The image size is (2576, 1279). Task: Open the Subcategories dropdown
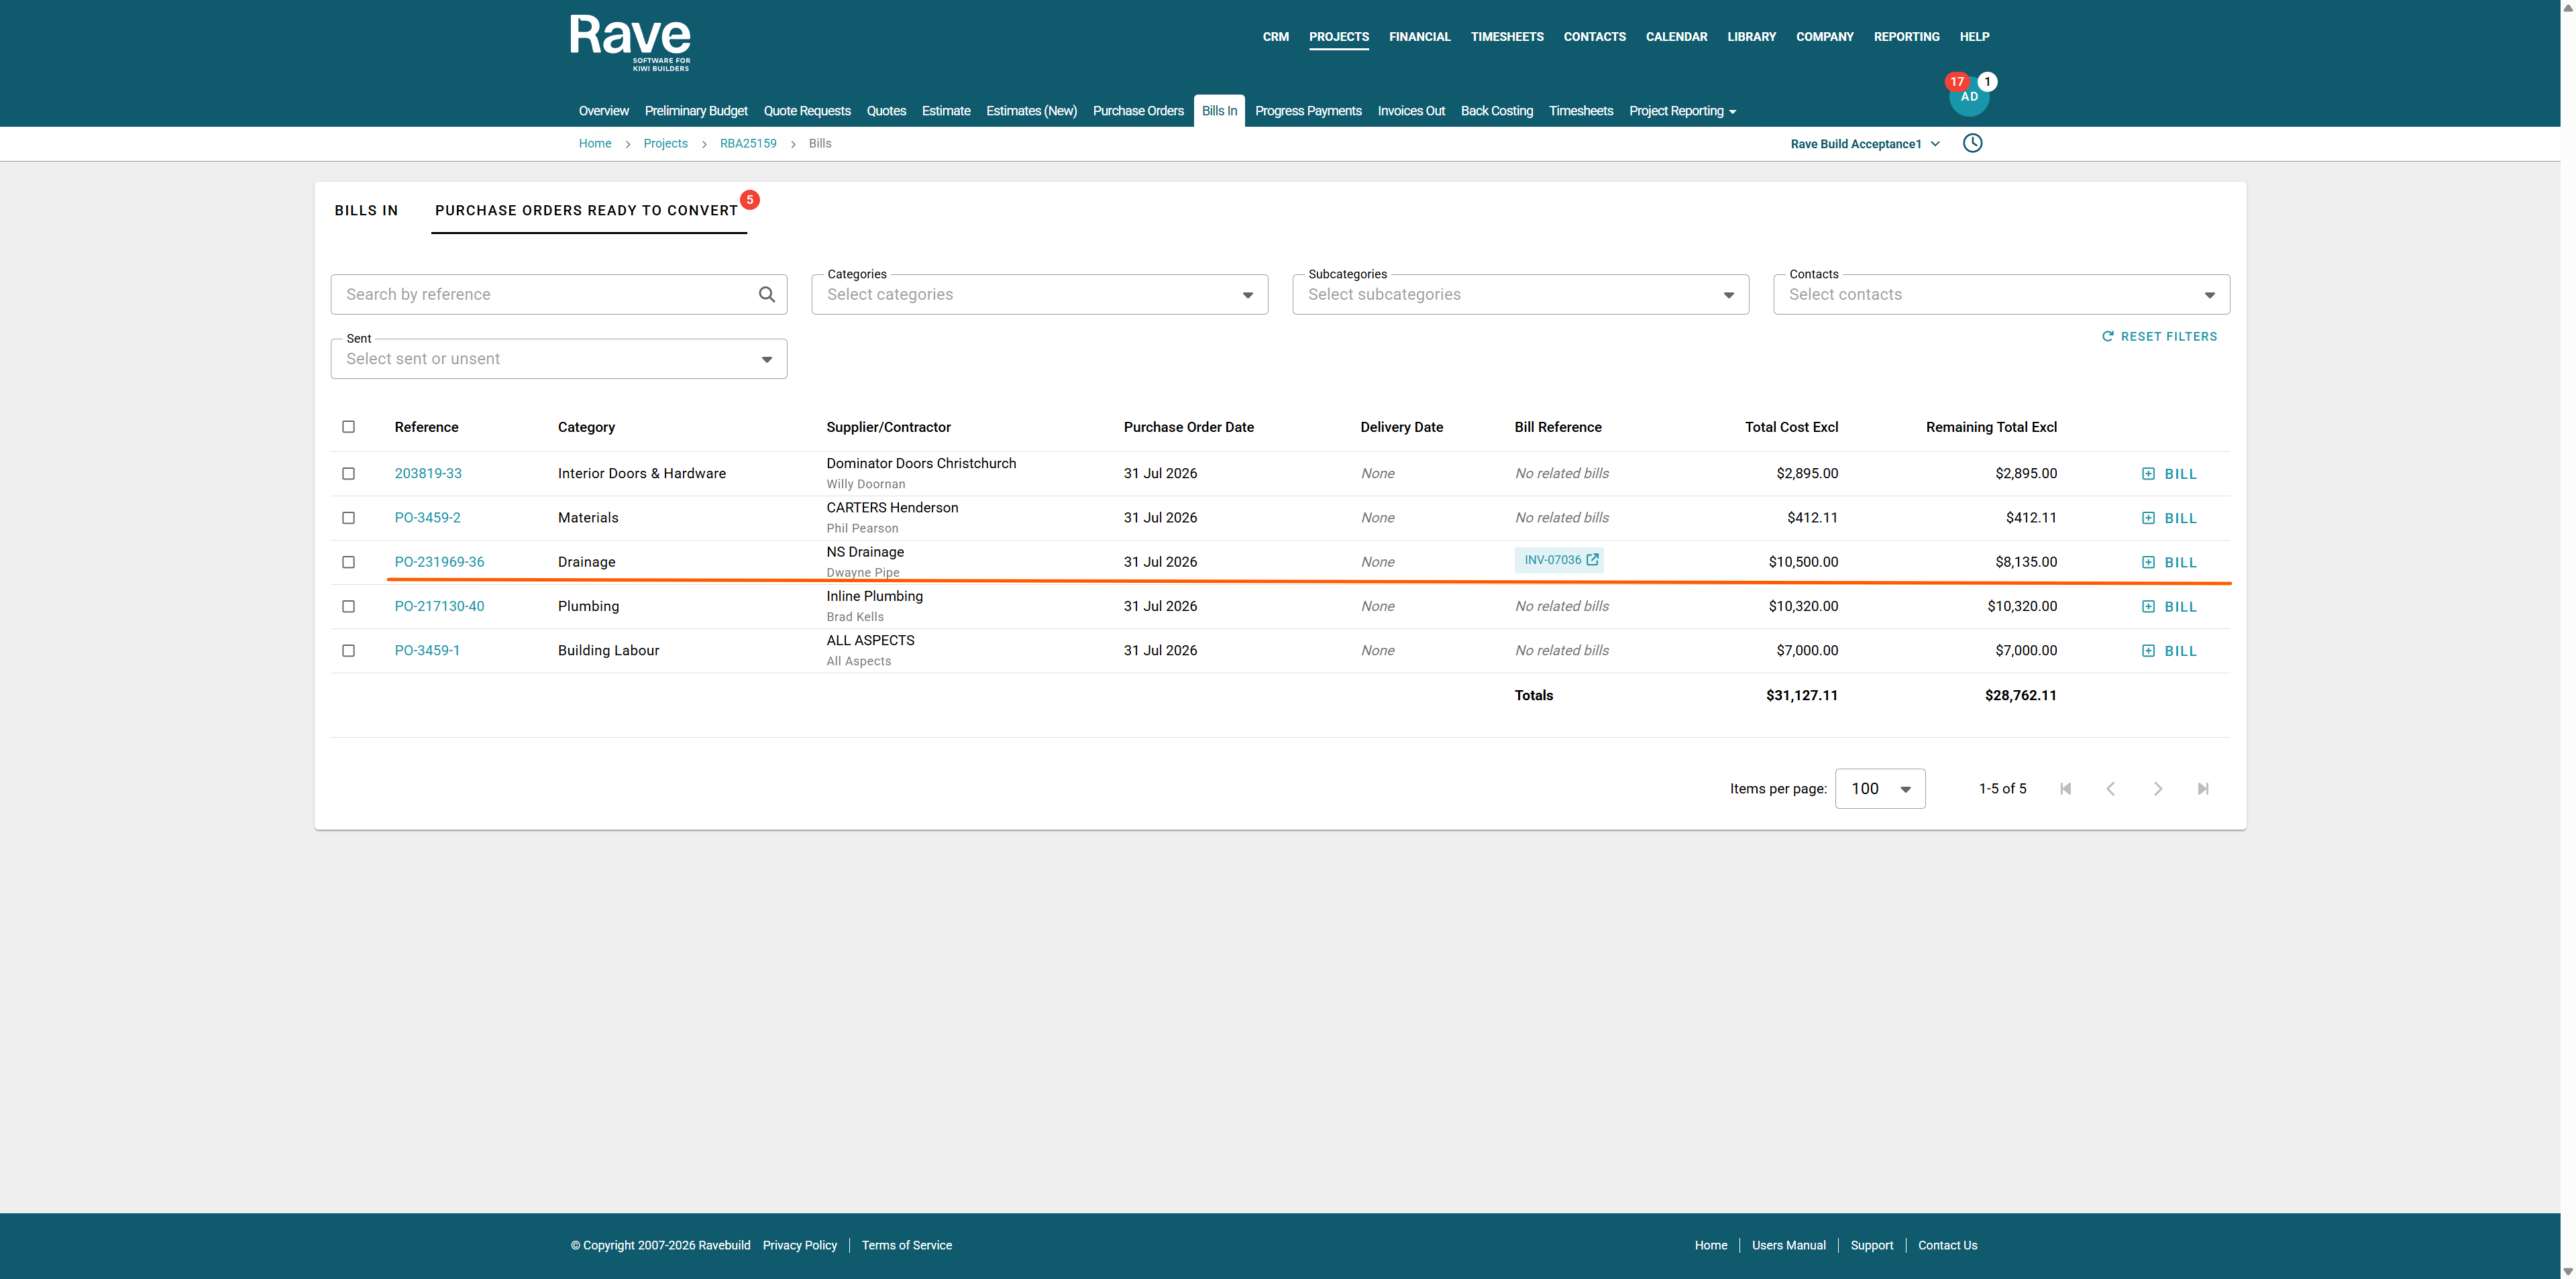(x=1520, y=294)
